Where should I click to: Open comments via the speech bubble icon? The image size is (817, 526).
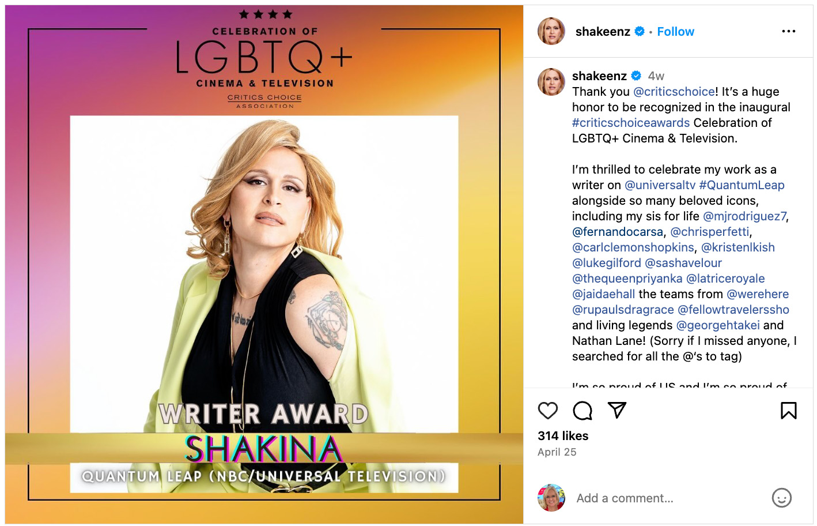(583, 411)
